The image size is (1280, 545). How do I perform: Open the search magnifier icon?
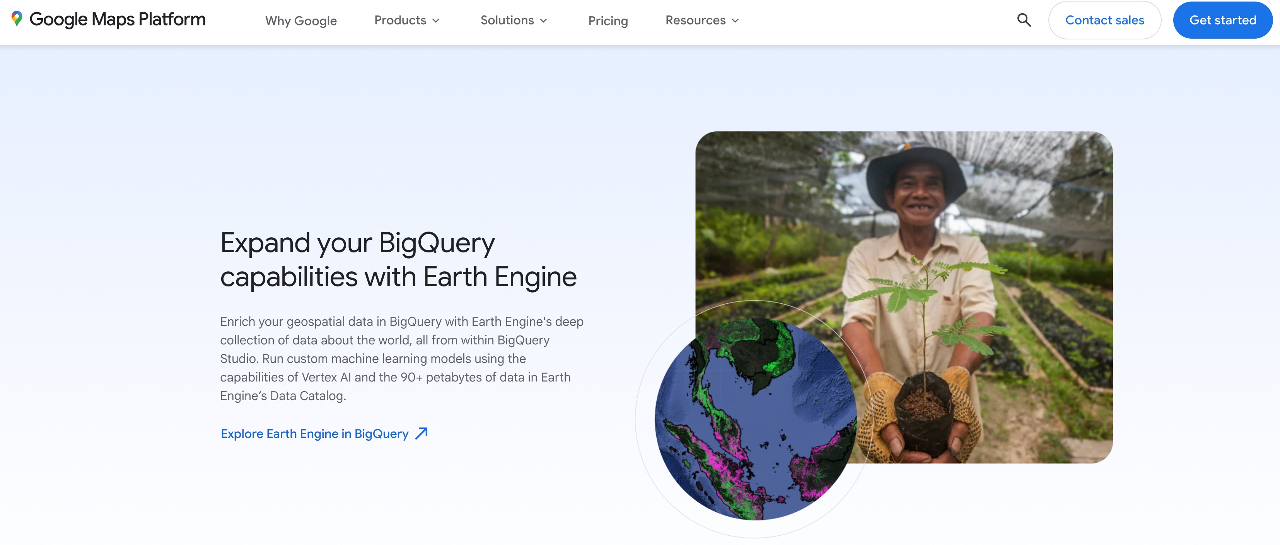pos(1024,20)
